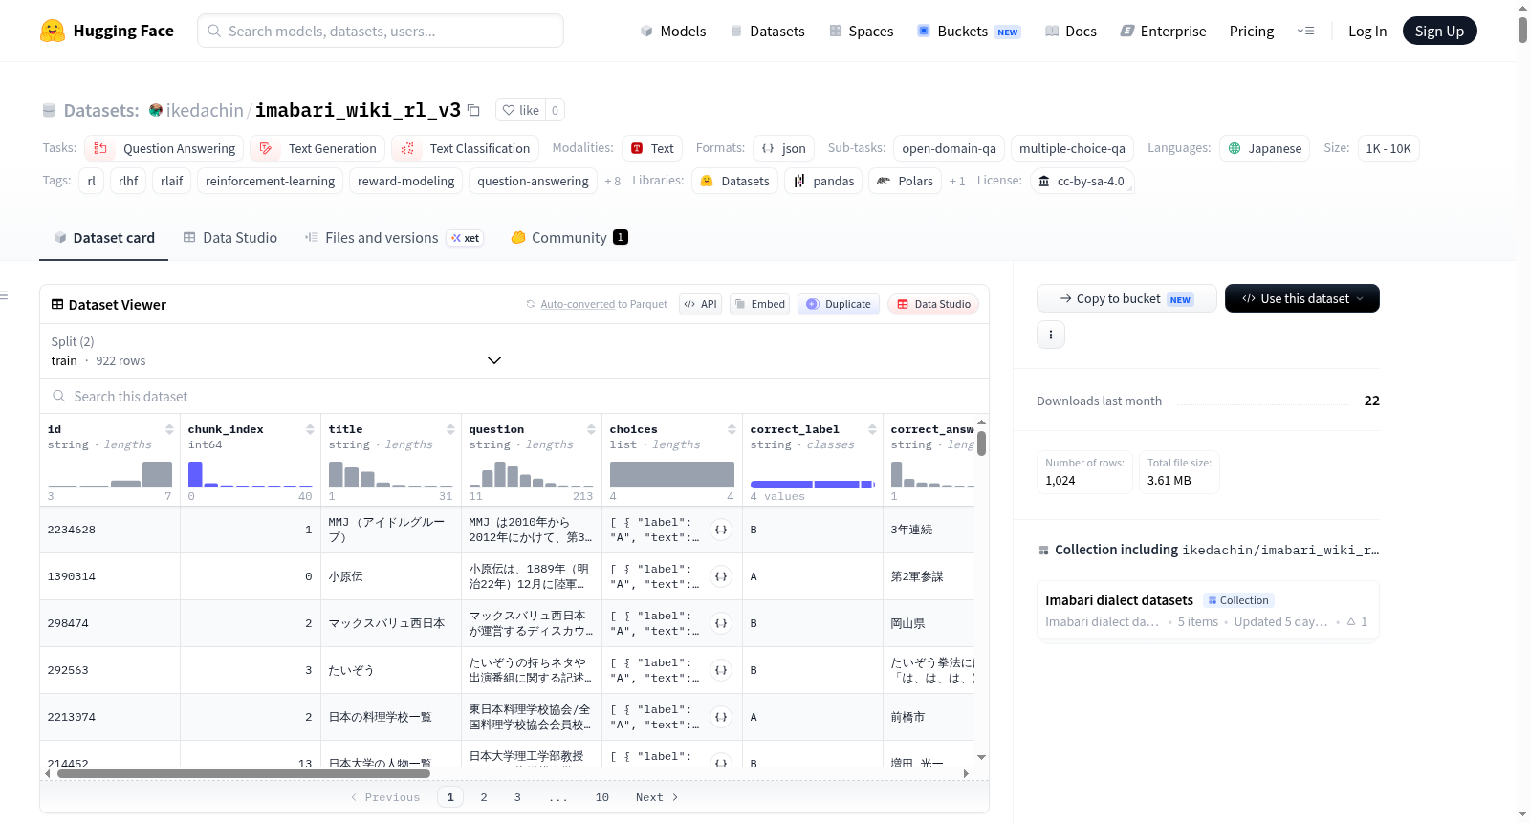Focus the top search models field

(x=381, y=31)
